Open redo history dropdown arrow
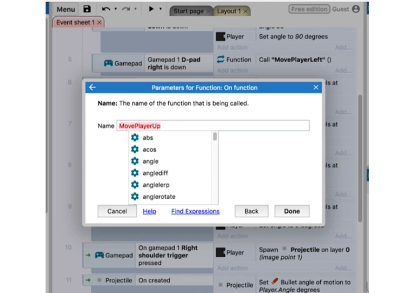The width and height of the screenshot is (414, 293). click(136, 9)
